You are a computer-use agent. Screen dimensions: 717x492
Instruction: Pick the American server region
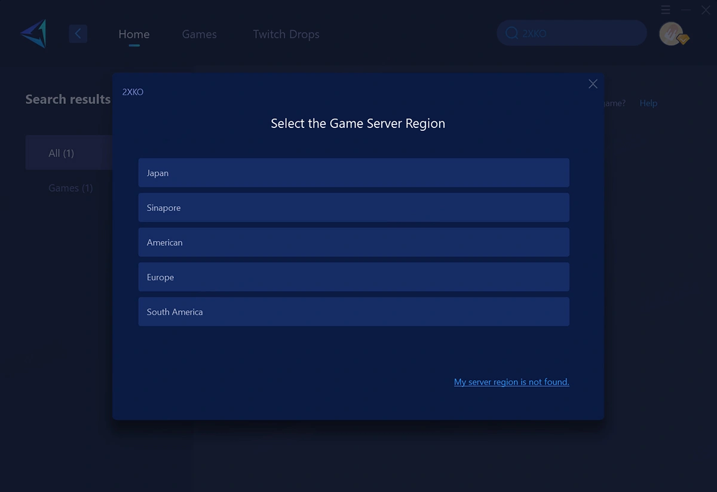coord(354,242)
